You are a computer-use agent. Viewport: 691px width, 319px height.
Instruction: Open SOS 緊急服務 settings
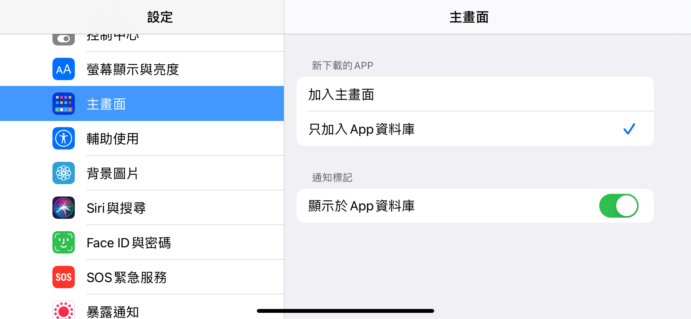click(127, 277)
